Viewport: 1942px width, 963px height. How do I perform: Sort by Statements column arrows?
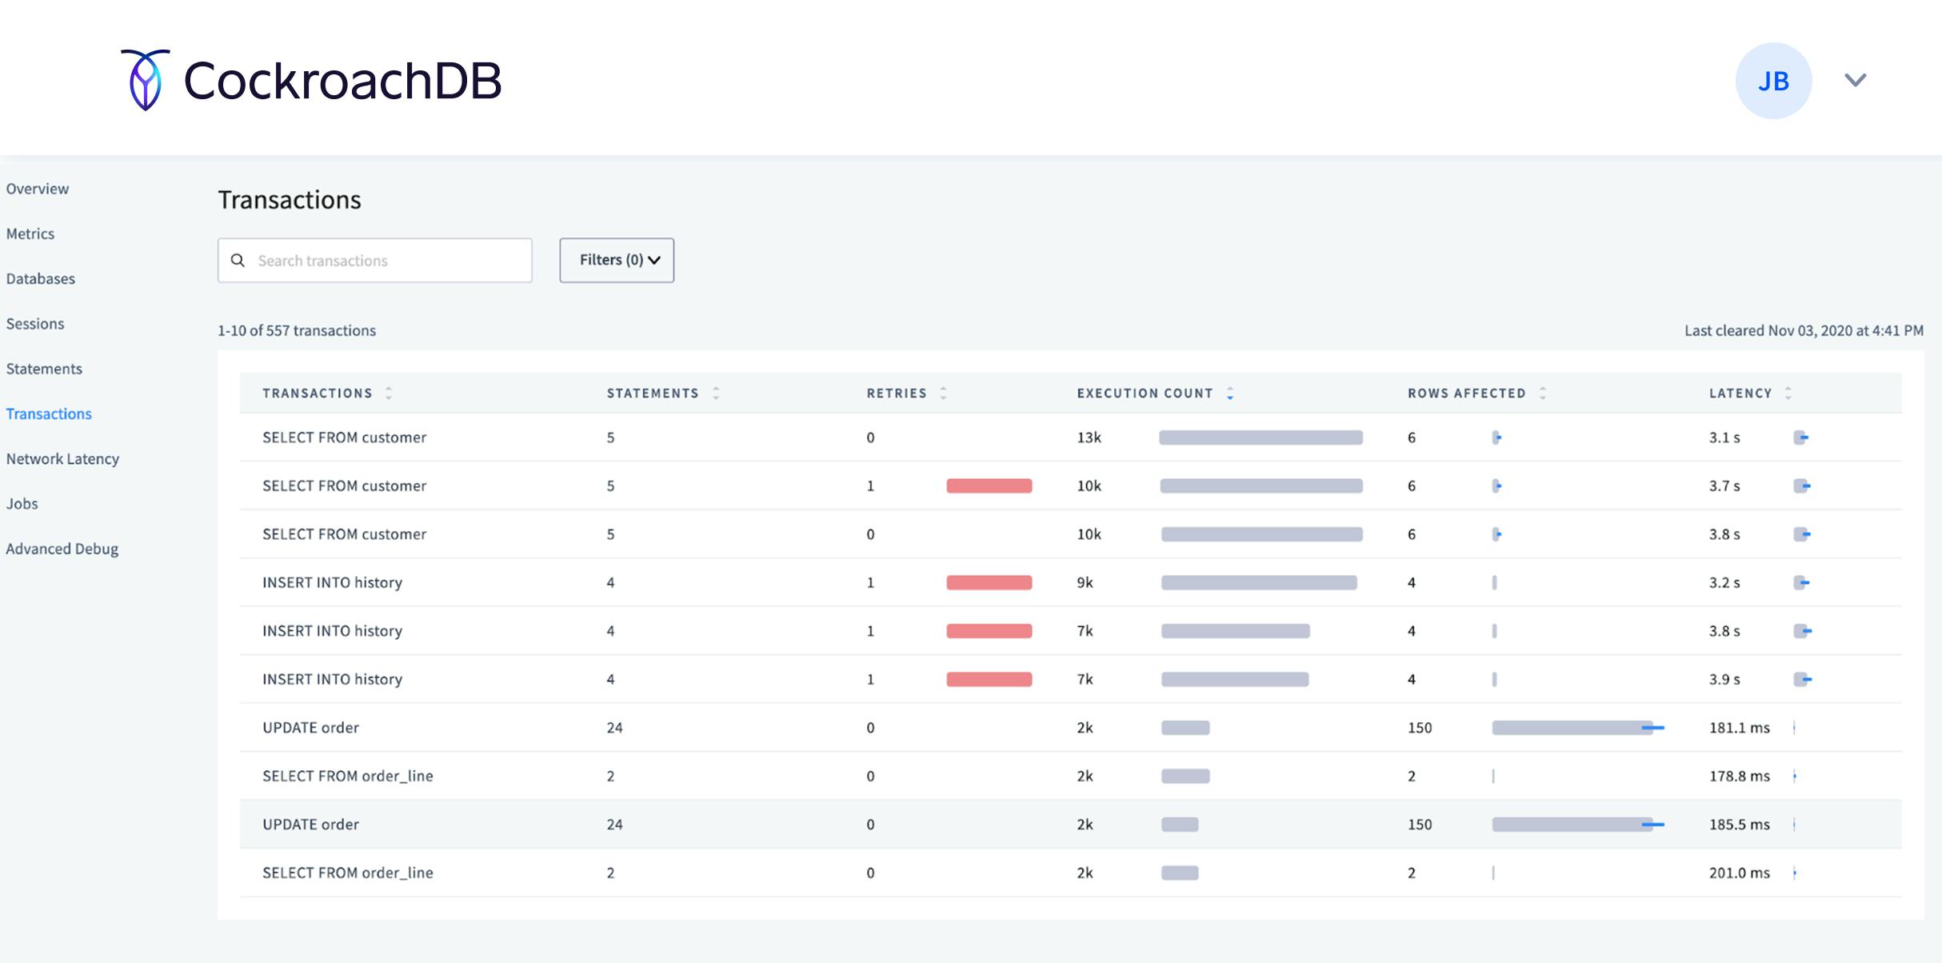coord(716,393)
